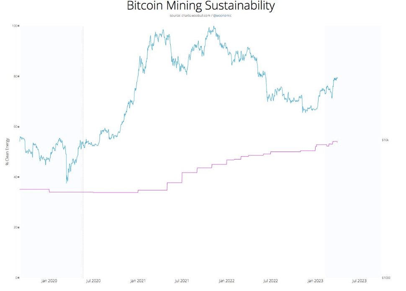Pick the 20 y-axis tick label
The width and height of the screenshot is (406, 291).
[15, 228]
